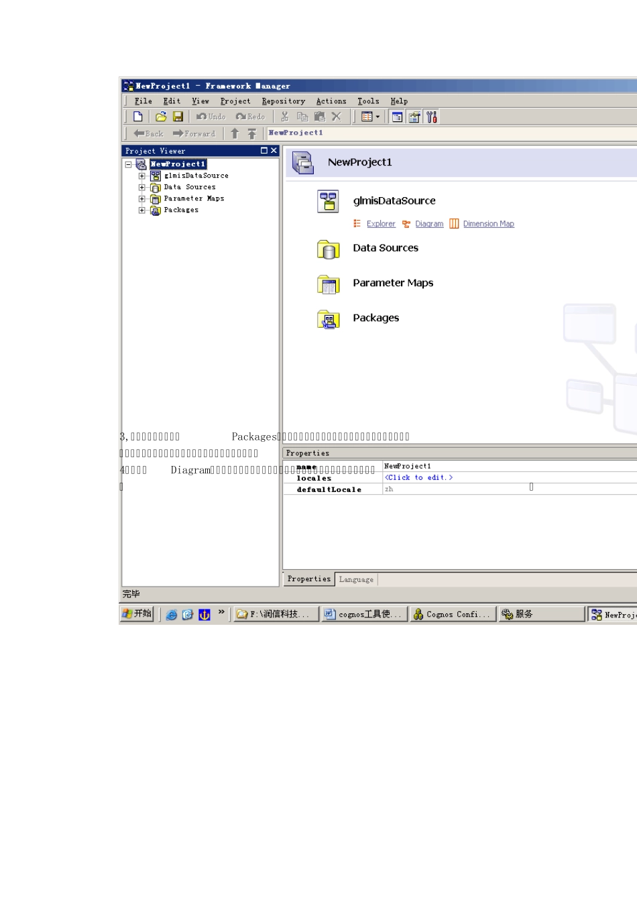This screenshot has height=901, width=637.
Task: Click the glmisDataSource namespace icon in main pane
Action: [x=328, y=201]
